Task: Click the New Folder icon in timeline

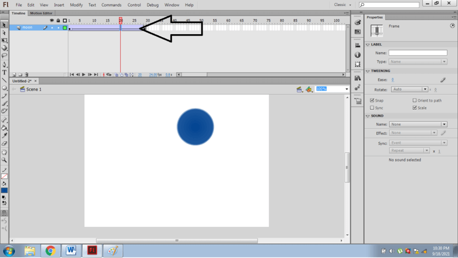Action: tap(20, 75)
